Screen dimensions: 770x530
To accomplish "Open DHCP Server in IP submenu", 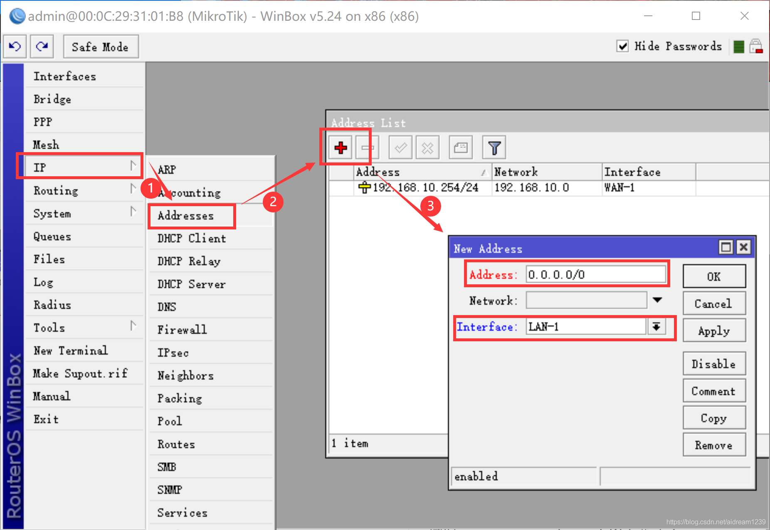I will 211,284.
